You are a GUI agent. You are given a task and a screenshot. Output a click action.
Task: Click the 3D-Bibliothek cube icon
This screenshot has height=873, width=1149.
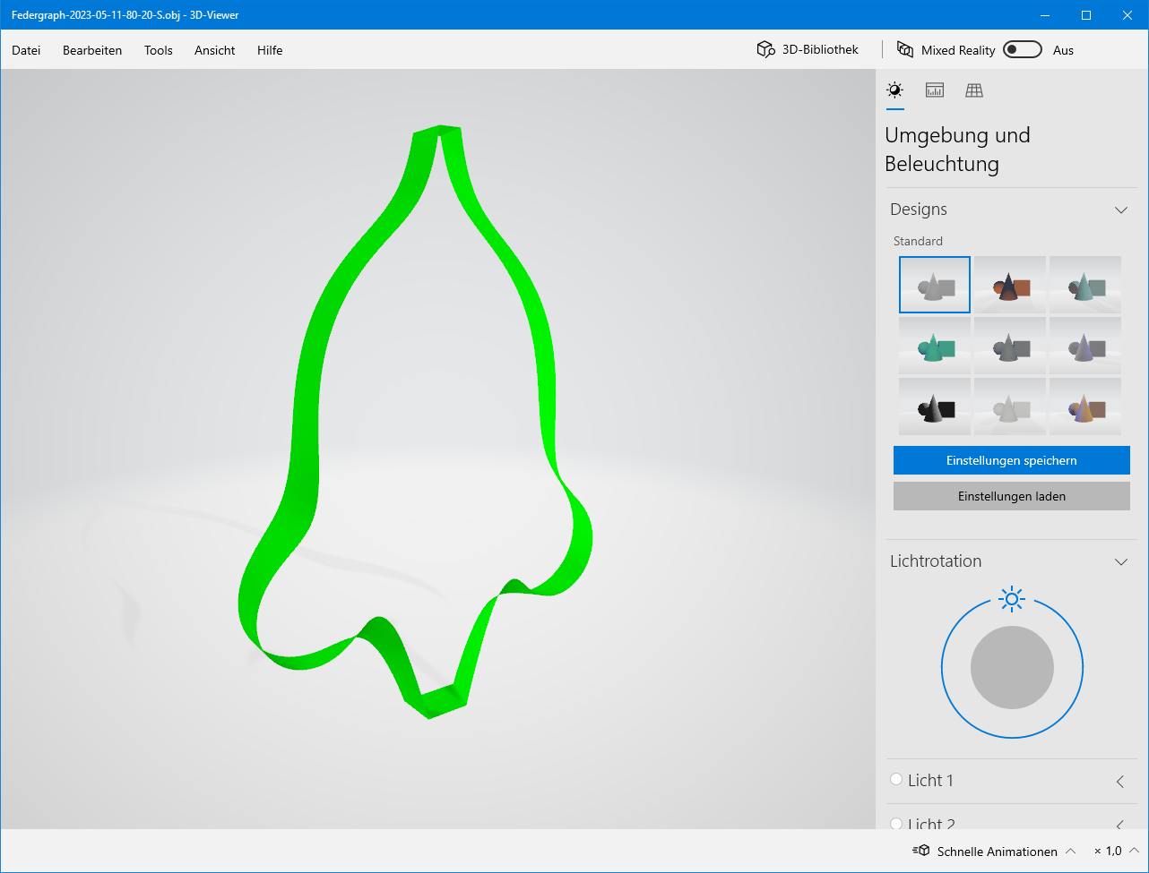(x=765, y=50)
